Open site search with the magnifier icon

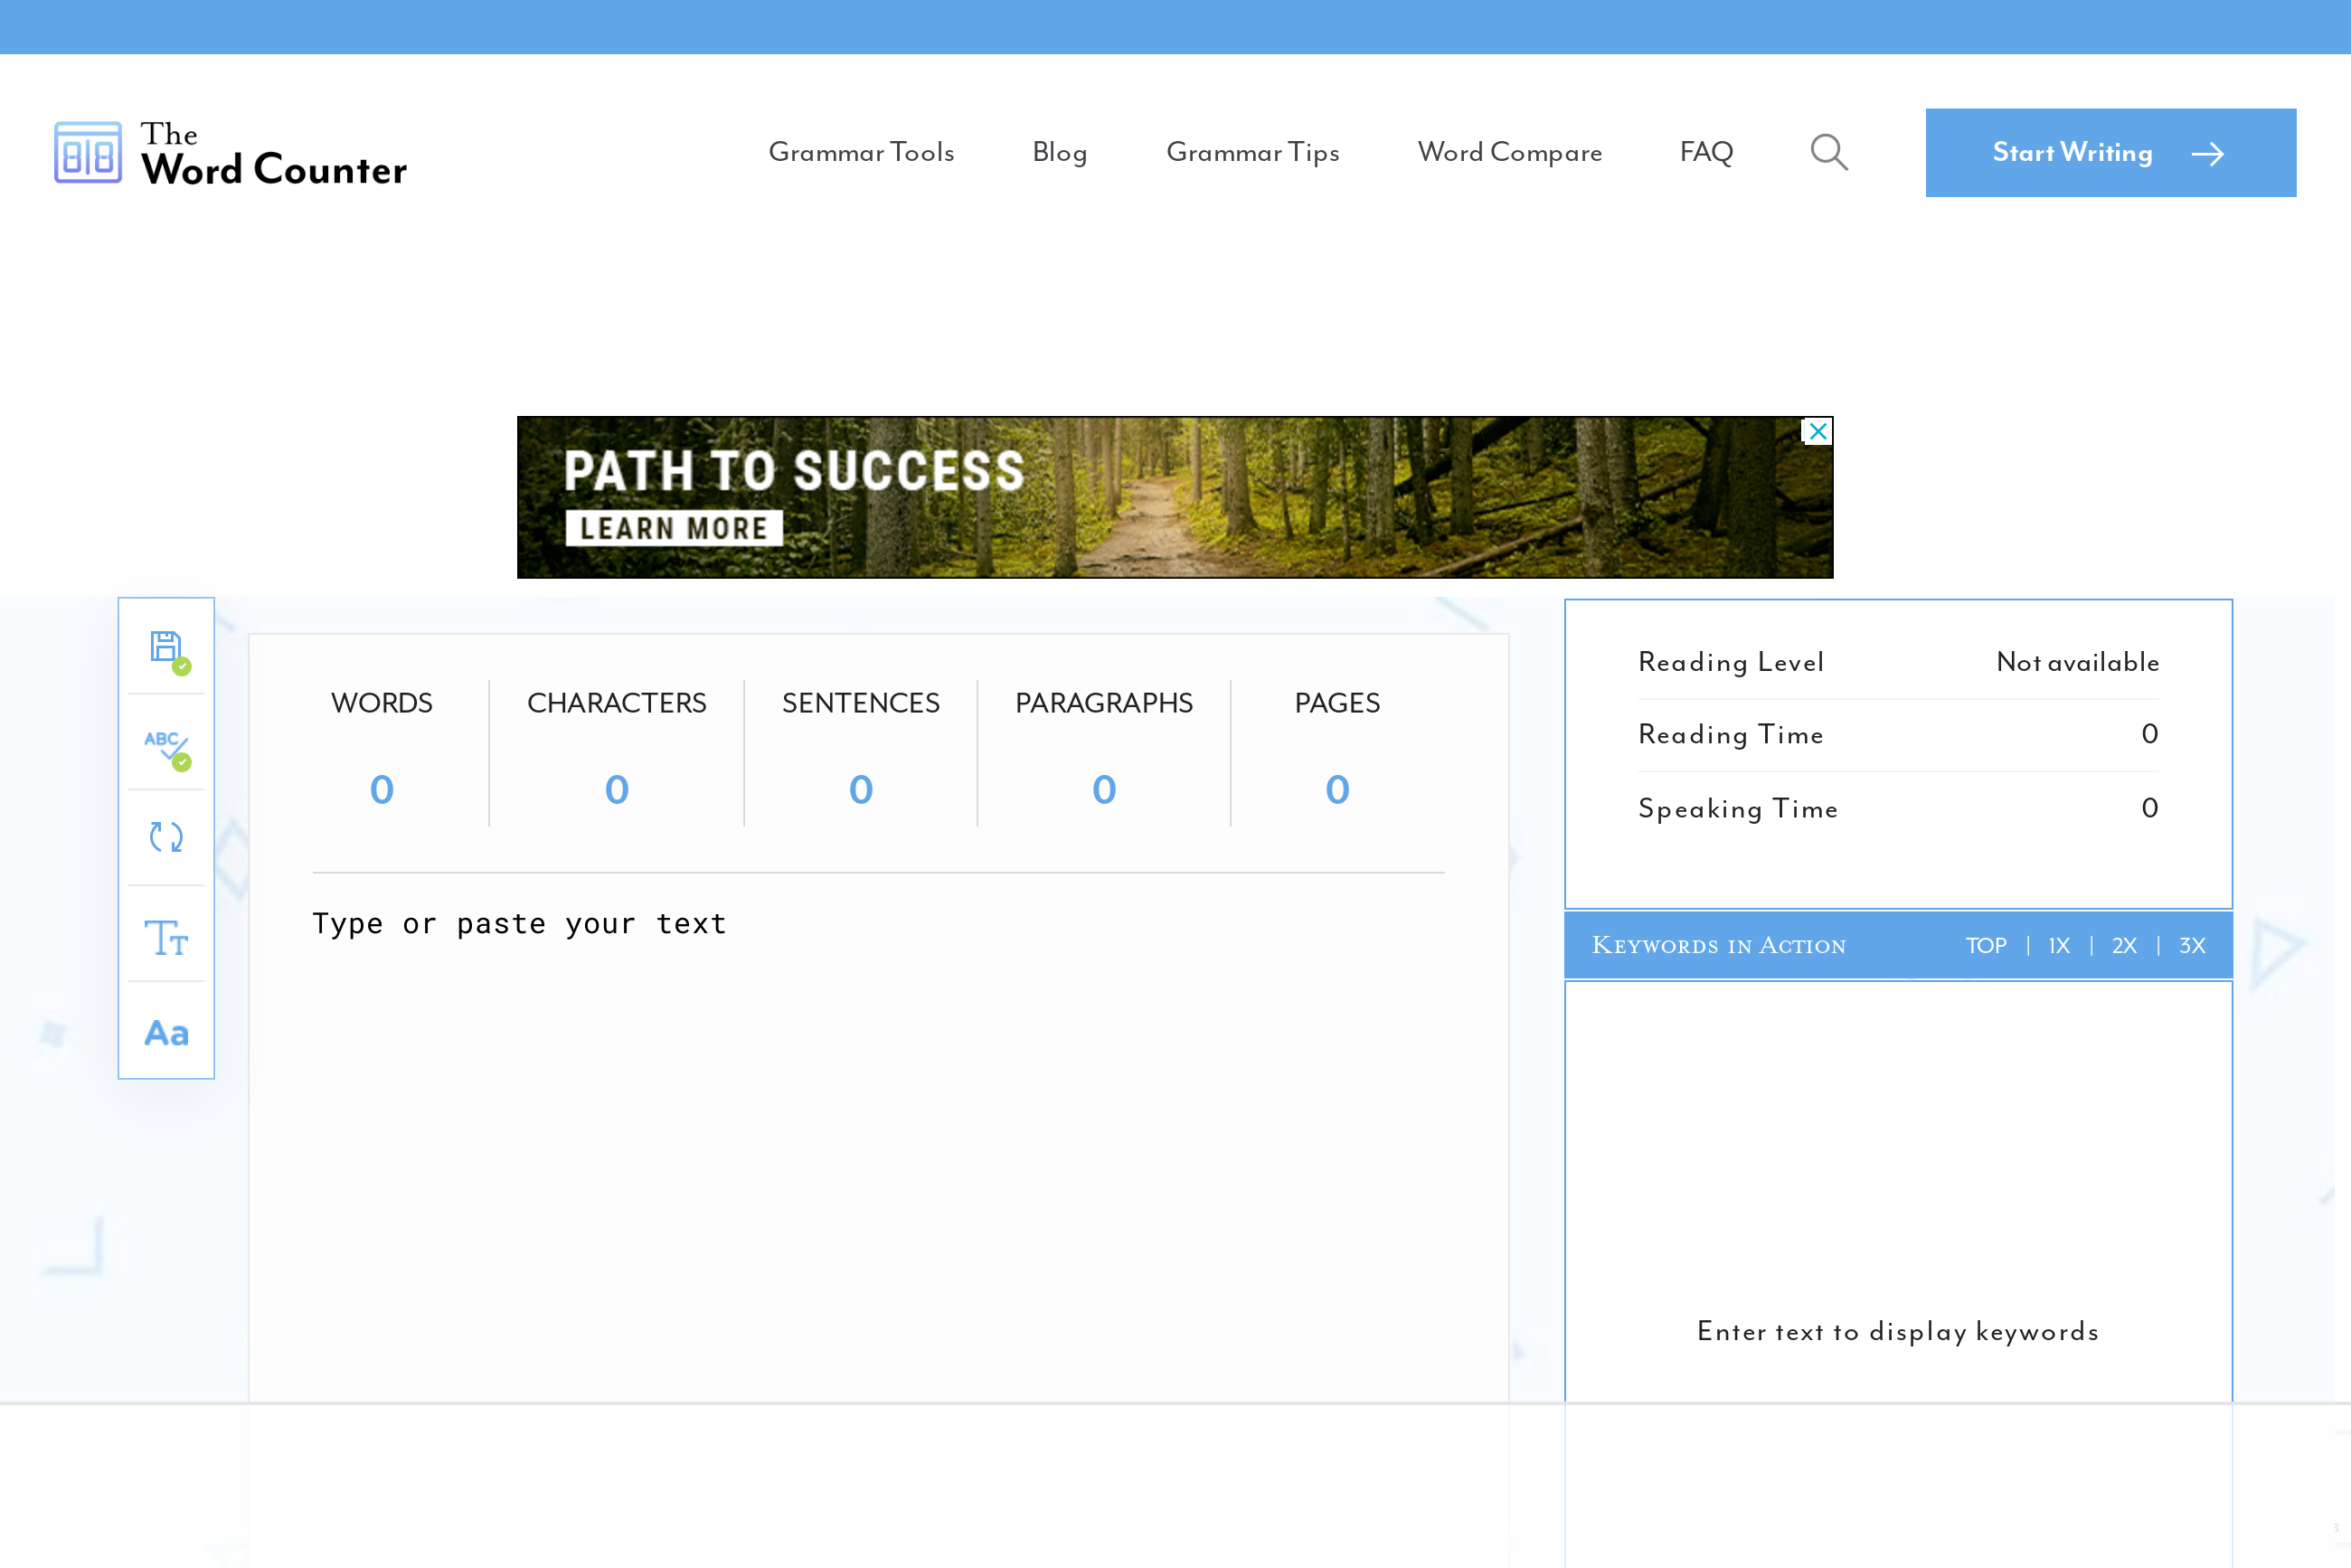1829,152
